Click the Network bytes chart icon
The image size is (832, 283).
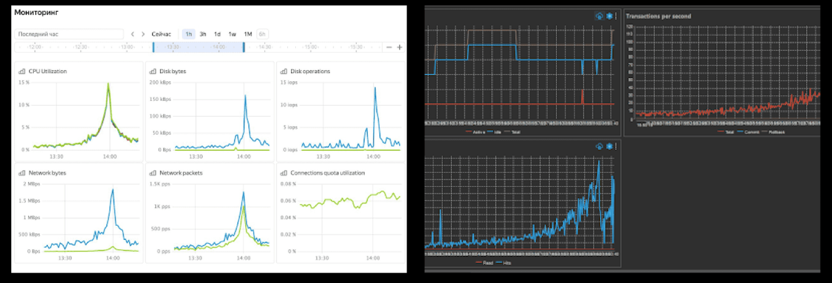point(22,173)
